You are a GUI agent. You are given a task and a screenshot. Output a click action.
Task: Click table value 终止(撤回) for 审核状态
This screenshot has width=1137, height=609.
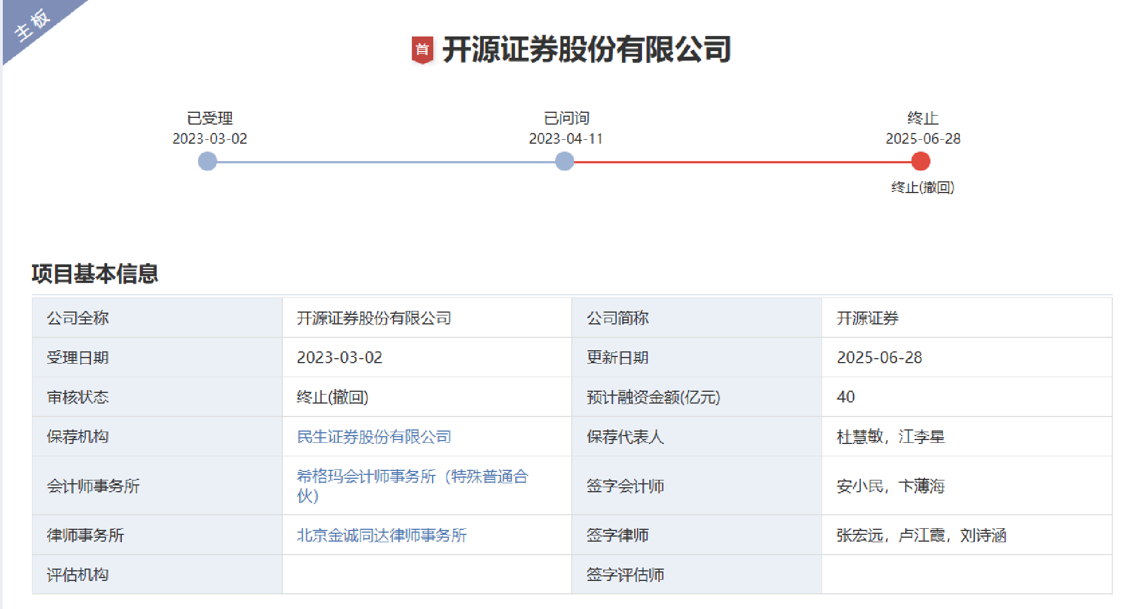(x=333, y=397)
